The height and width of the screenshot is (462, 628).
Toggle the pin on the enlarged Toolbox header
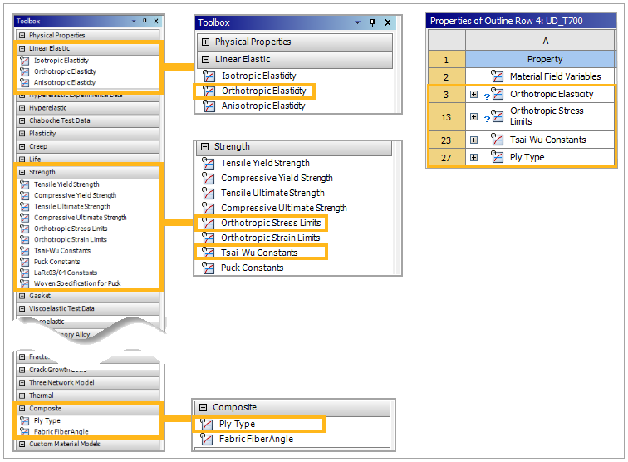pyautogui.click(x=372, y=22)
